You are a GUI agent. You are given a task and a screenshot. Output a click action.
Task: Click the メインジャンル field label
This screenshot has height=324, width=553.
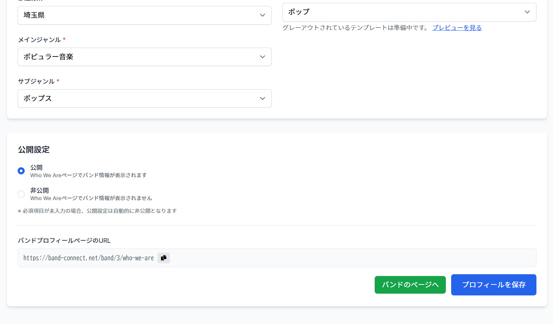(39, 40)
